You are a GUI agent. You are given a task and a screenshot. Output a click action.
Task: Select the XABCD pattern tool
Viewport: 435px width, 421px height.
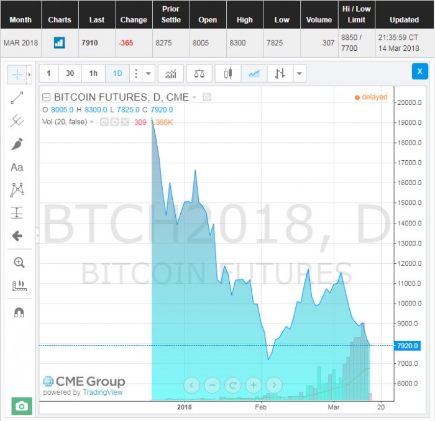tap(17, 190)
